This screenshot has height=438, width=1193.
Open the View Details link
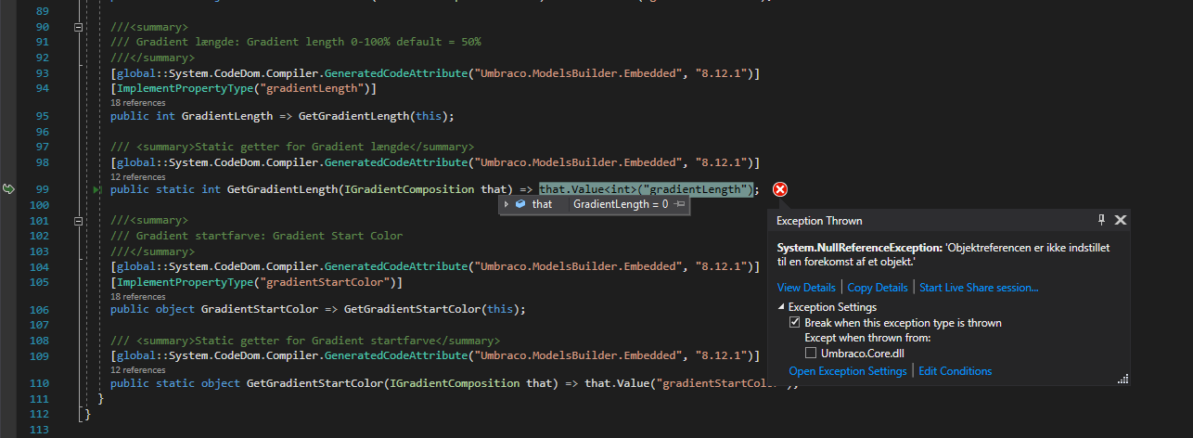(x=807, y=288)
